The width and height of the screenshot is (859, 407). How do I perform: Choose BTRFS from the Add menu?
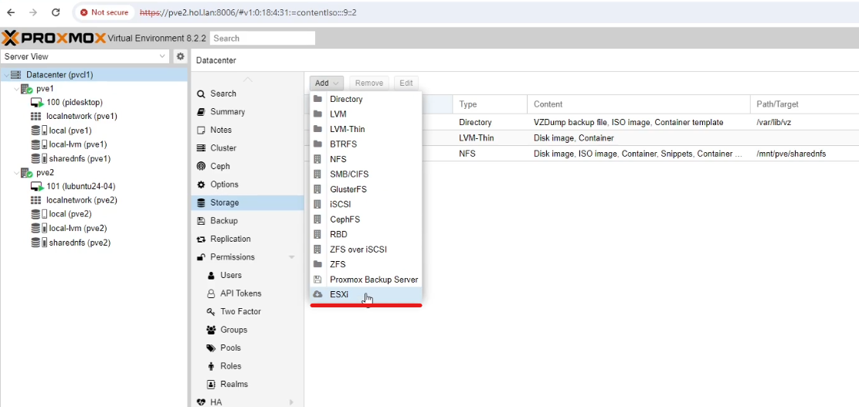pyautogui.click(x=365, y=144)
